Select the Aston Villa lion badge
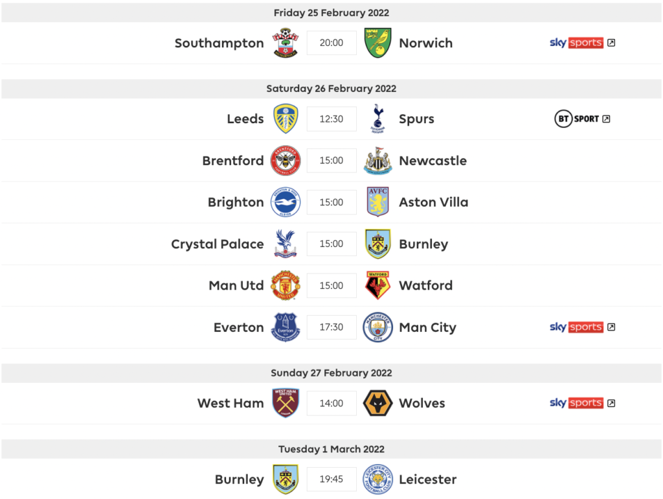The height and width of the screenshot is (499, 663). pos(377,202)
